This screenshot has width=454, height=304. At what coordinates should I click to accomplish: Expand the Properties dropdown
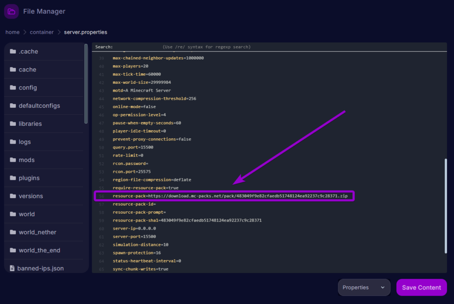(364, 287)
